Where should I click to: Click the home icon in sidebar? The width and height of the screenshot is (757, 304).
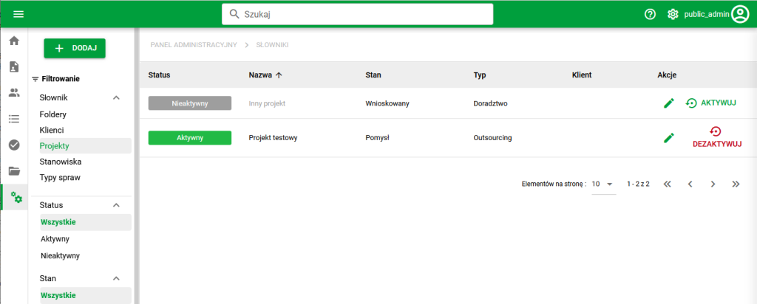coord(14,41)
